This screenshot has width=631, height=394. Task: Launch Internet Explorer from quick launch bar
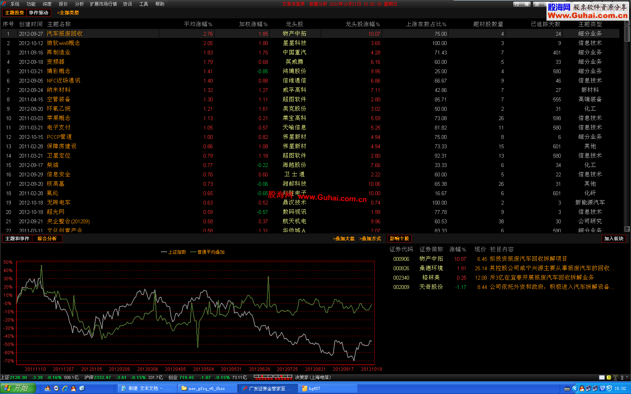(x=65, y=388)
